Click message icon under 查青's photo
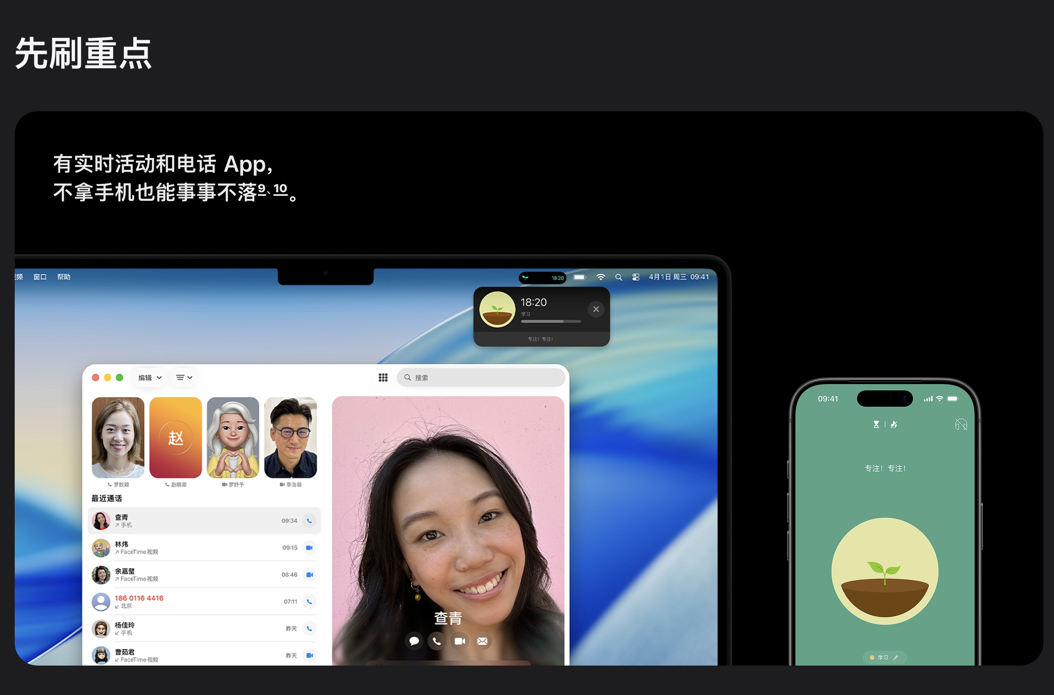The width and height of the screenshot is (1054, 695). 414,641
